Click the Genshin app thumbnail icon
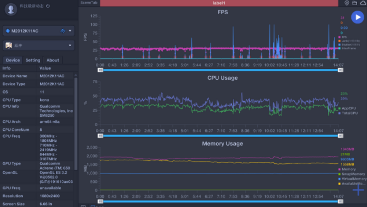 [8, 46]
